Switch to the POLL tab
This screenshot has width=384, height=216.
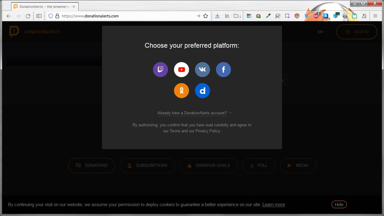click(x=259, y=166)
